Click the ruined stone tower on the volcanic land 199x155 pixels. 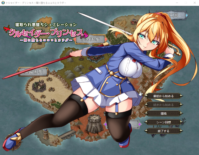pos(94,124)
